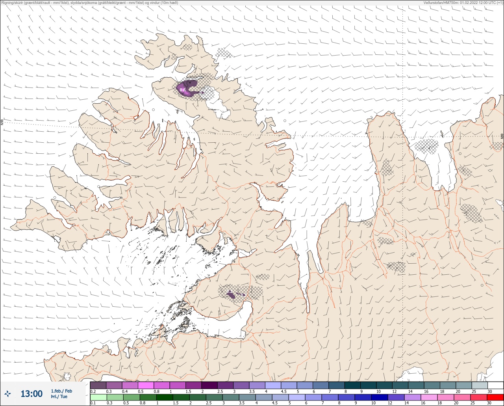Click the 13:00 forecast time display
The image size is (504, 406).
(x=31, y=393)
